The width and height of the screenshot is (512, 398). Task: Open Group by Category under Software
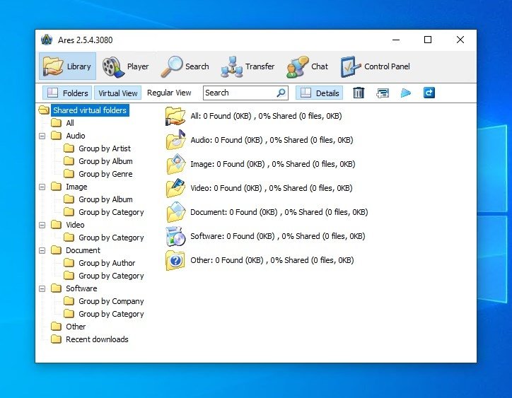pos(111,314)
